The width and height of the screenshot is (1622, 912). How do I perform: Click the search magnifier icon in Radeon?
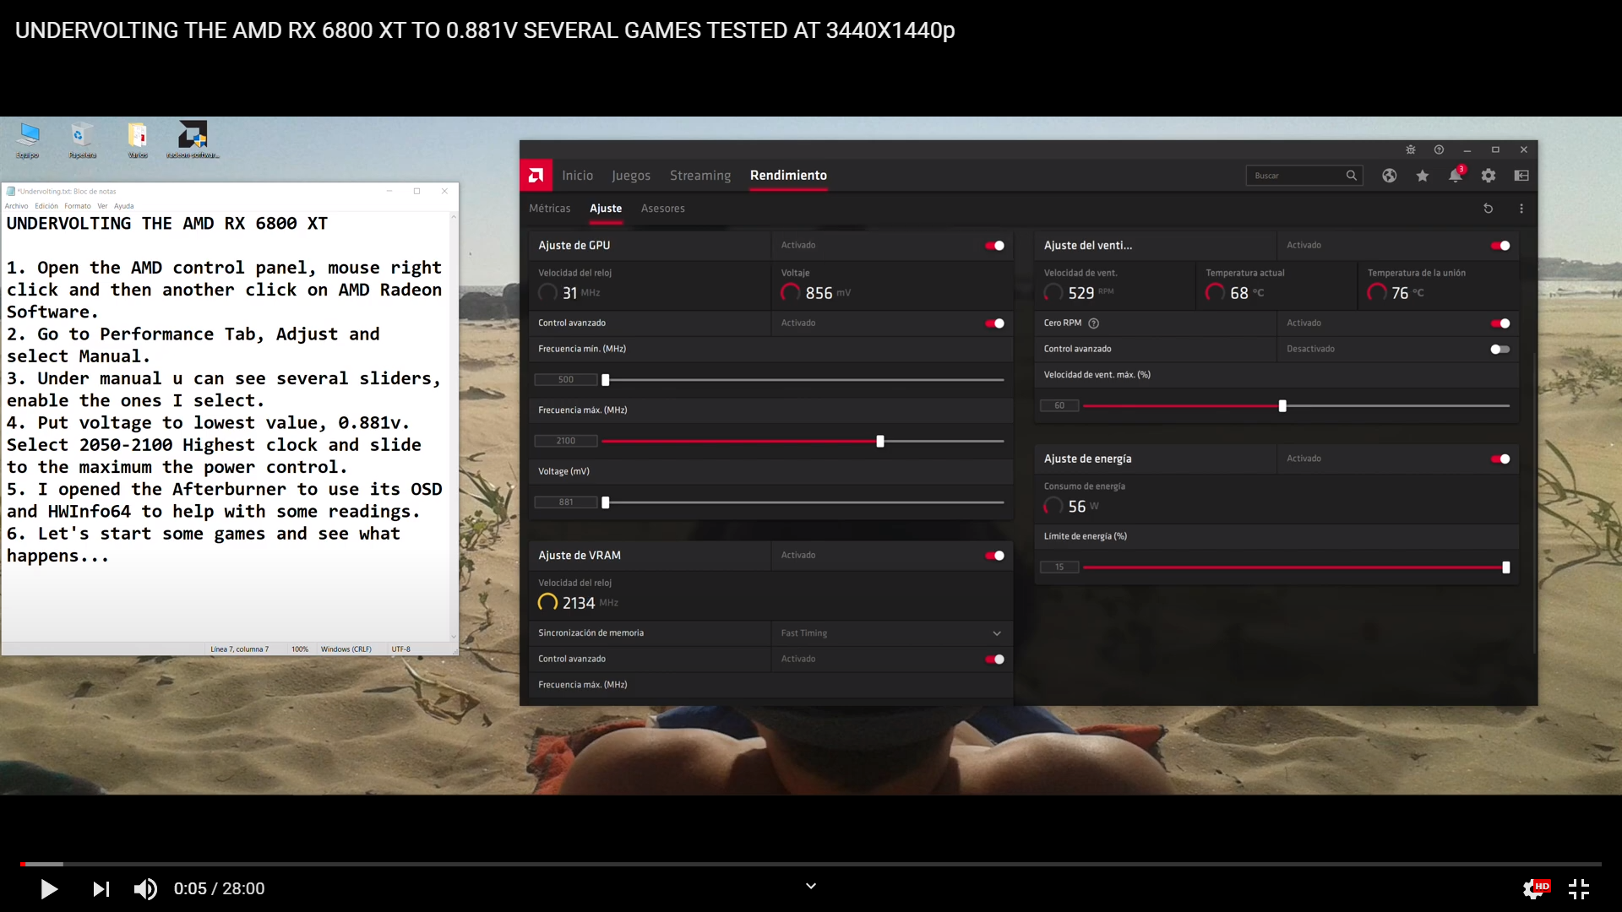tap(1352, 176)
